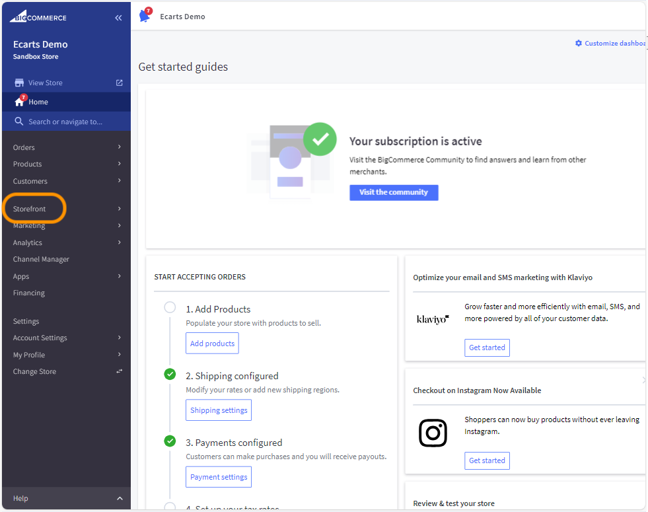Image resolution: width=648 pixels, height=512 pixels.
Task: Collapse the Help panel chevron
Action: click(120, 498)
